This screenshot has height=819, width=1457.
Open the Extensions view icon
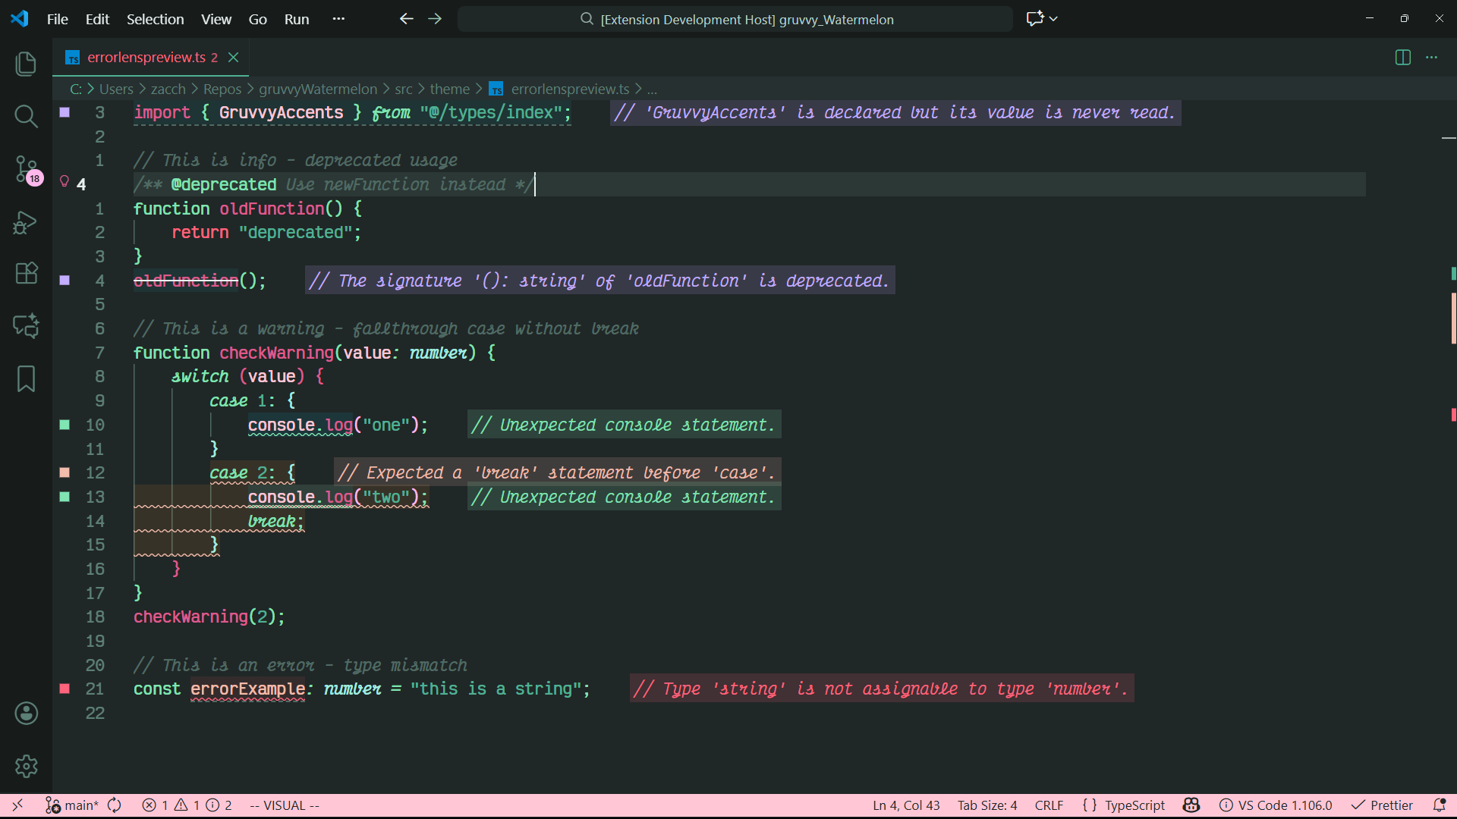click(x=26, y=273)
